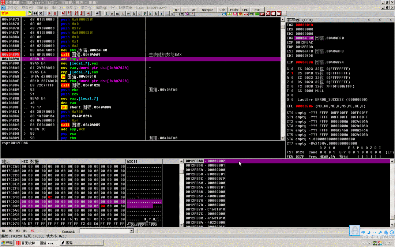Open the 插件 (Plugins) menu
The width and height of the screenshot is (395, 247).
click(x=57, y=7)
